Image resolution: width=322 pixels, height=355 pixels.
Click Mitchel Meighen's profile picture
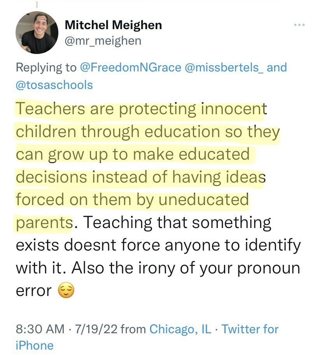pyautogui.click(x=36, y=32)
